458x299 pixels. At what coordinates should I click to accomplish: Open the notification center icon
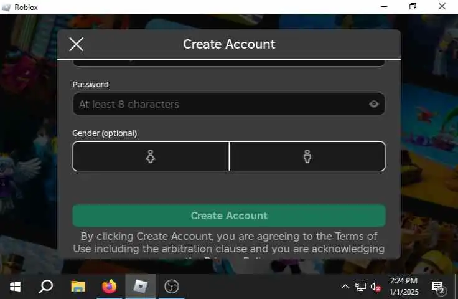pyautogui.click(x=438, y=287)
